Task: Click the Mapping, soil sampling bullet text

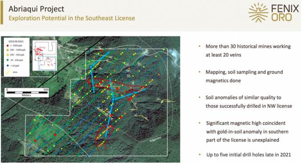Action: click(x=244, y=76)
